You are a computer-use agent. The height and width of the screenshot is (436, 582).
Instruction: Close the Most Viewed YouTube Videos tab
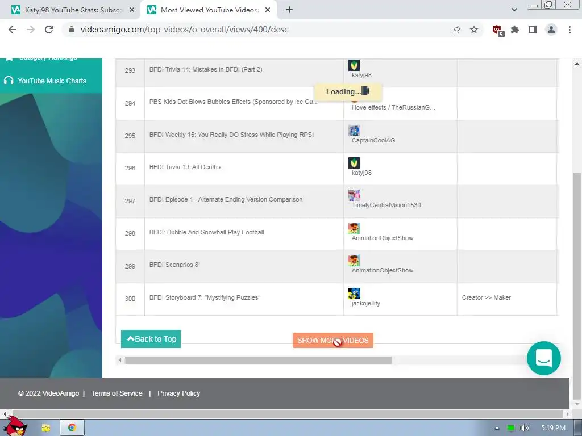pos(268,10)
